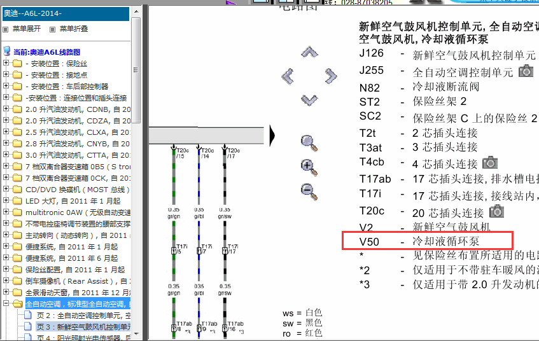539x341 pixels.
Task: Click the 奥迪--A6L-2014- title bar
Action: [66, 14]
